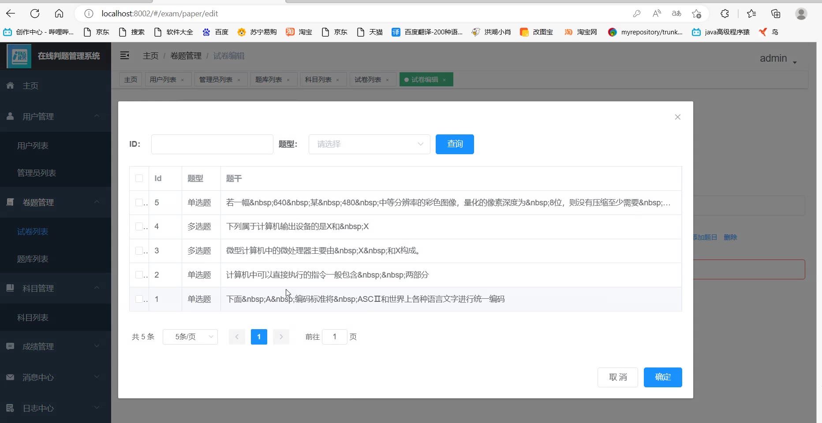Viewport: 822px width, 423px height.
Task: Check the row with Id 3
Action: [139, 251]
